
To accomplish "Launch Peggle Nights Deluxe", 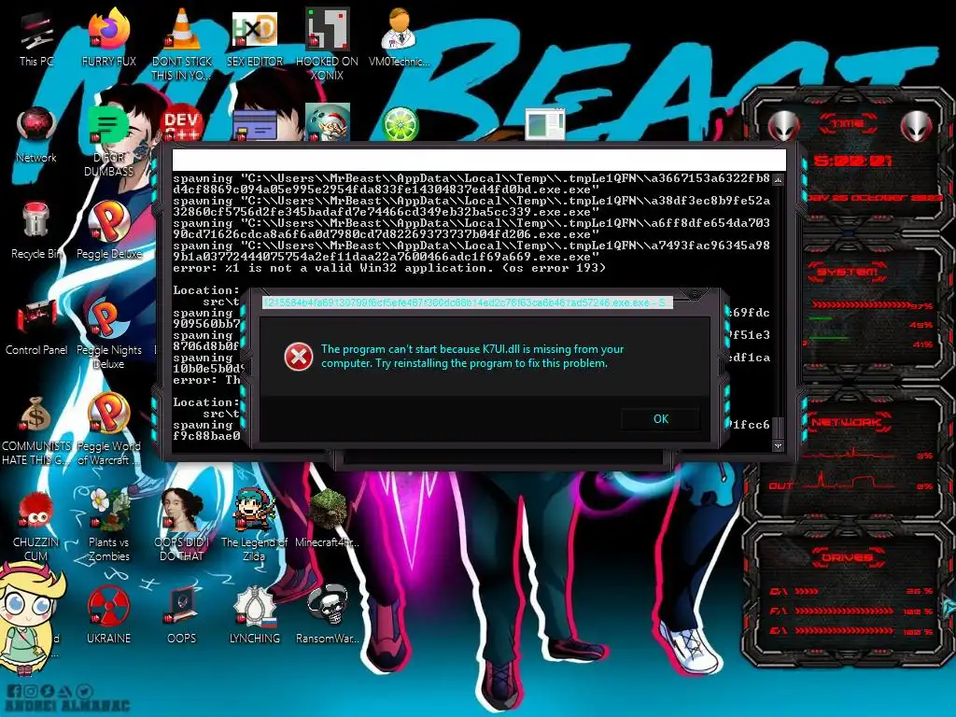I will click(108, 333).
